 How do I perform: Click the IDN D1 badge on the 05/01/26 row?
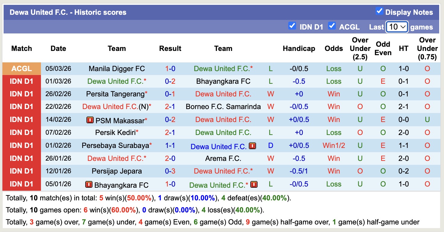[x=21, y=184]
